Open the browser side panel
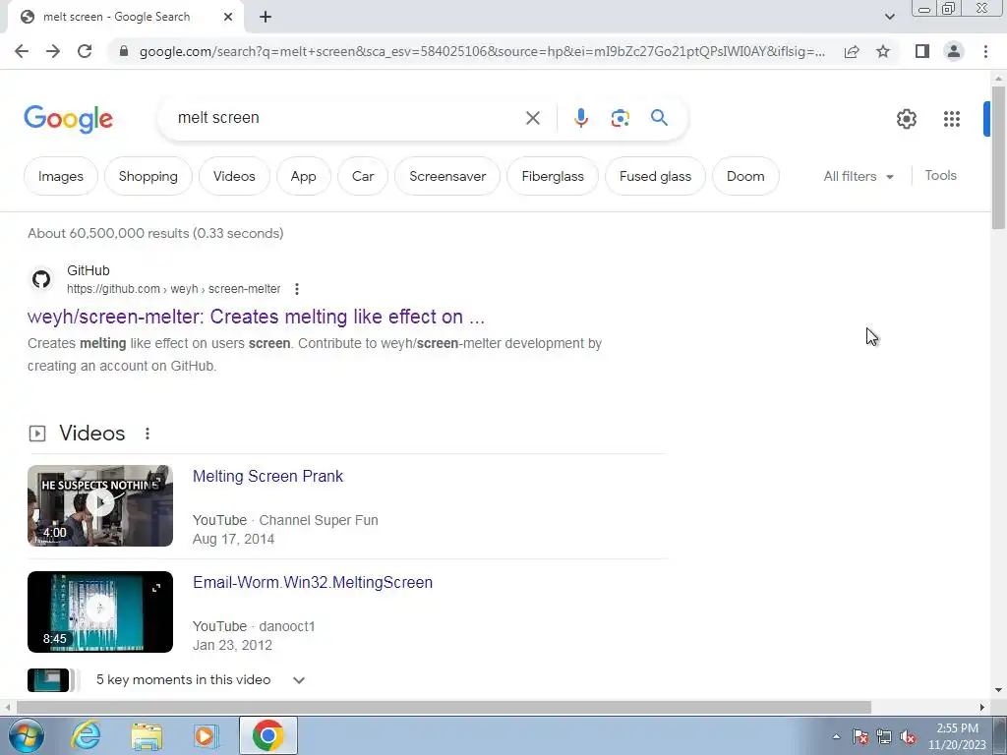 pyautogui.click(x=922, y=51)
